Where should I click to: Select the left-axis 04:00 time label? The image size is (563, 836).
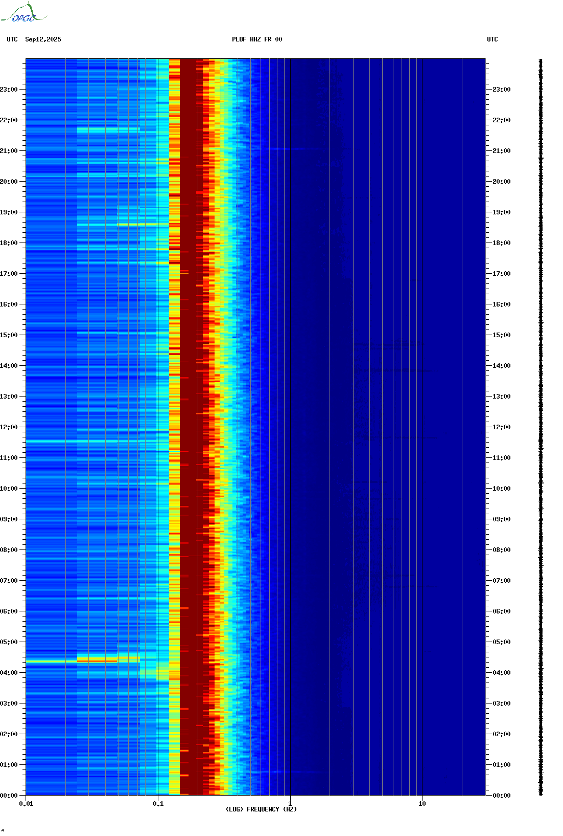point(9,673)
